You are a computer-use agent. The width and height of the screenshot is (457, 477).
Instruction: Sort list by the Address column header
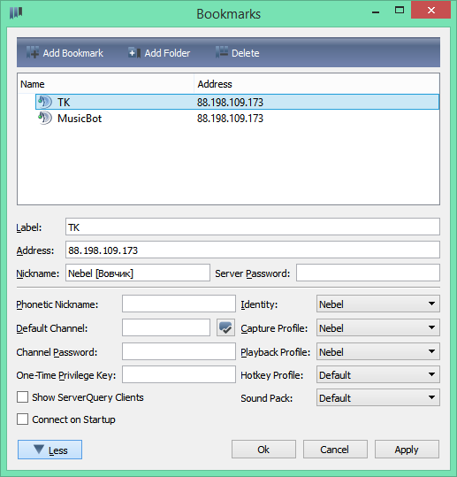(317, 84)
